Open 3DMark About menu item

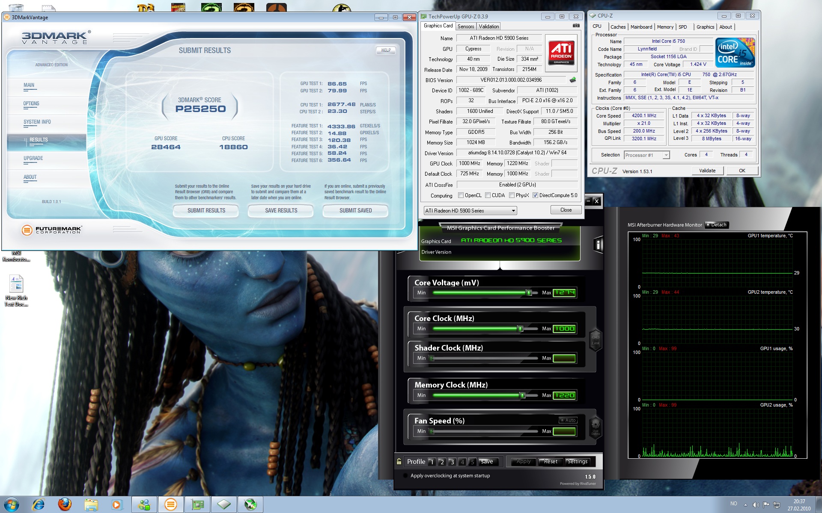30,177
